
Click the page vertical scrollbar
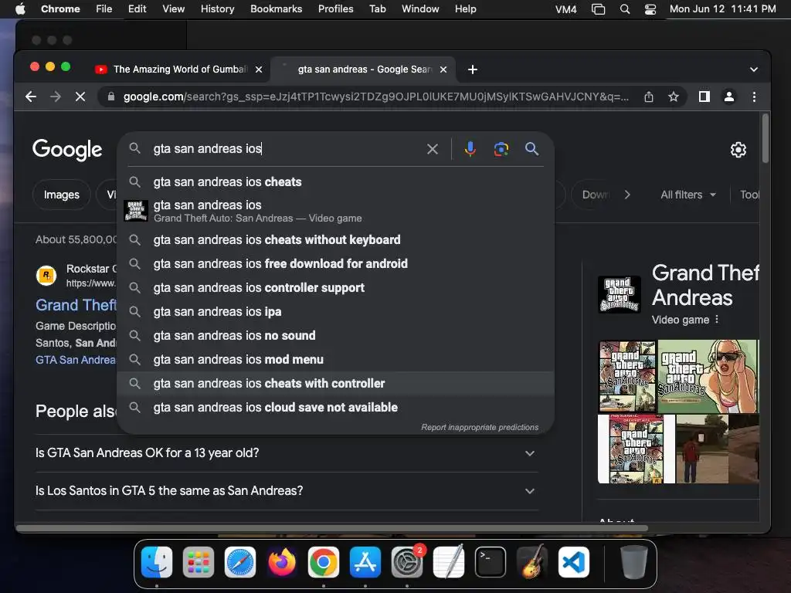click(x=766, y=139)
